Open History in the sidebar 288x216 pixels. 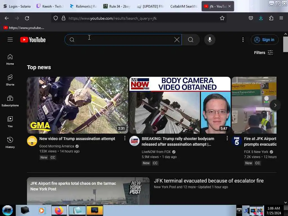(10, 143)
